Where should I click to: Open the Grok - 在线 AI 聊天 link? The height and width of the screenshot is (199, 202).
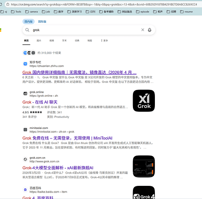coord(40,102)
